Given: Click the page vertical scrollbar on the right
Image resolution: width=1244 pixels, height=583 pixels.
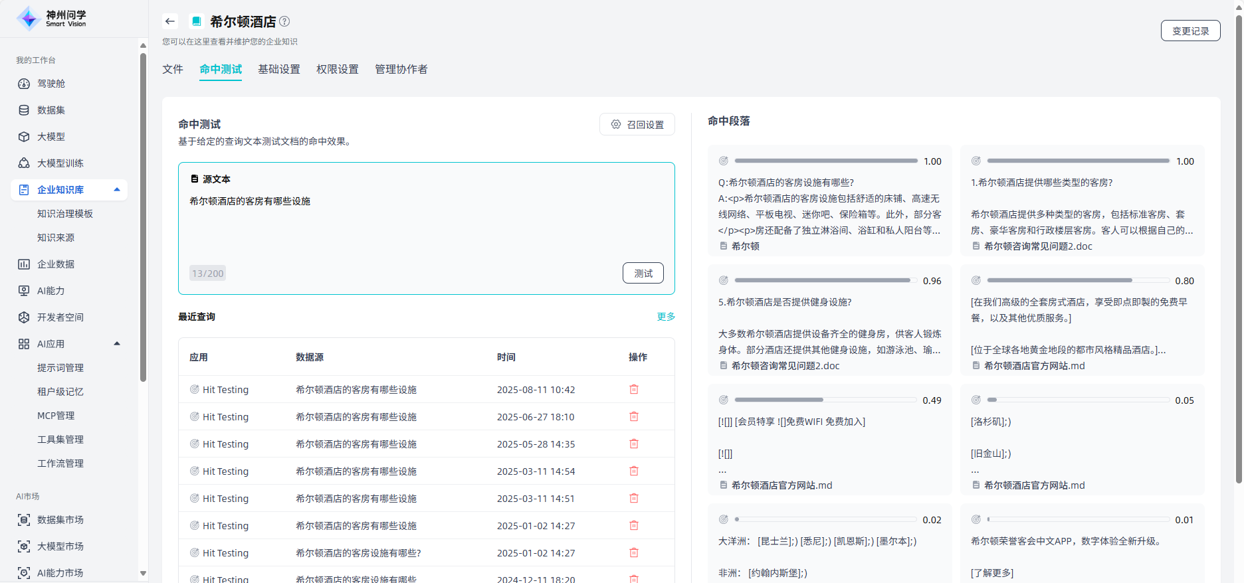Looking at the screenshot, I should [1239, 249].
